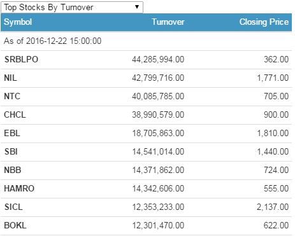Select the SICL stock symbol
The image size is (295, 236).
[13, 207]
